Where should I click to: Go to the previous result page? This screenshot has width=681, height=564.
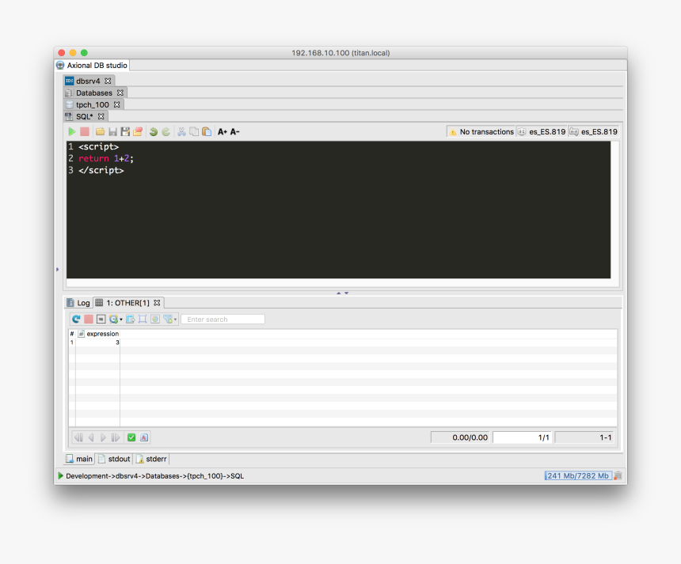91,437
